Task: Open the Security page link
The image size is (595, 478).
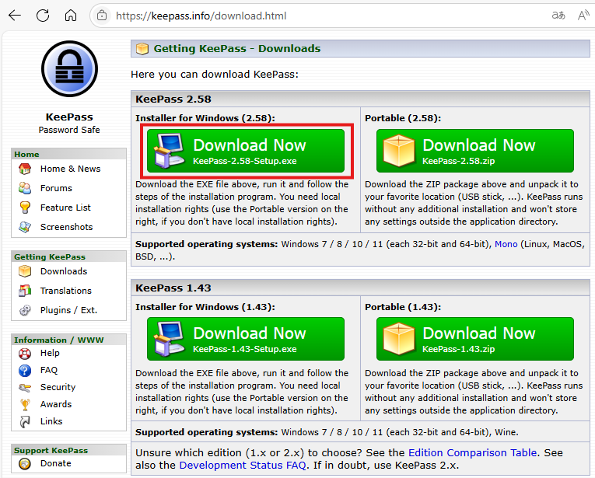Action: click(x=58, y=387)
